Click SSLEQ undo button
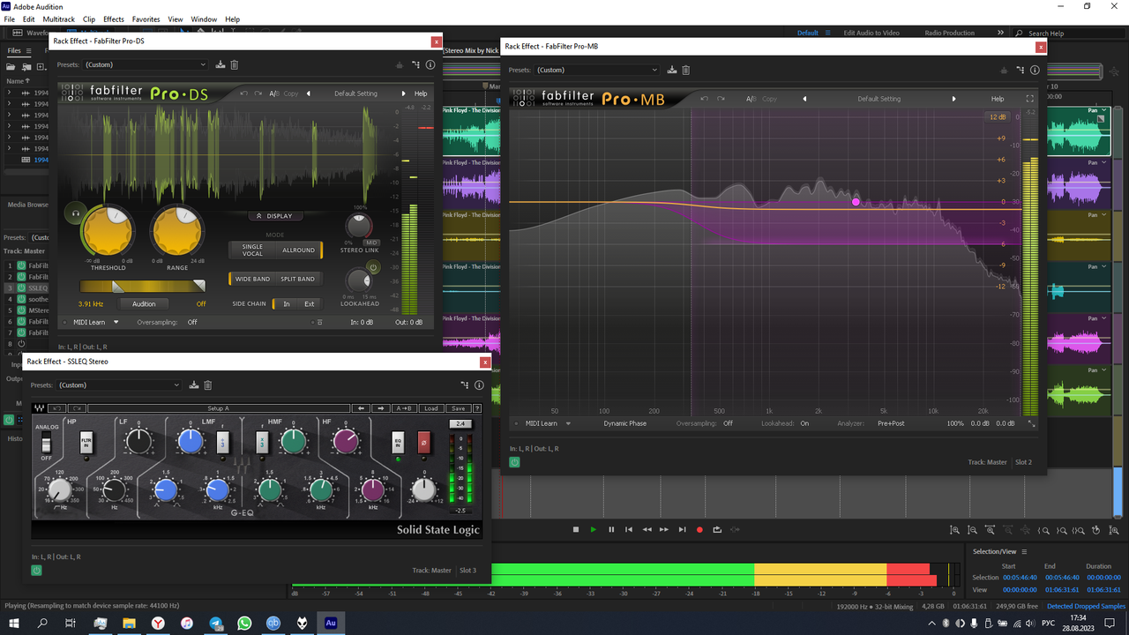 56,408
